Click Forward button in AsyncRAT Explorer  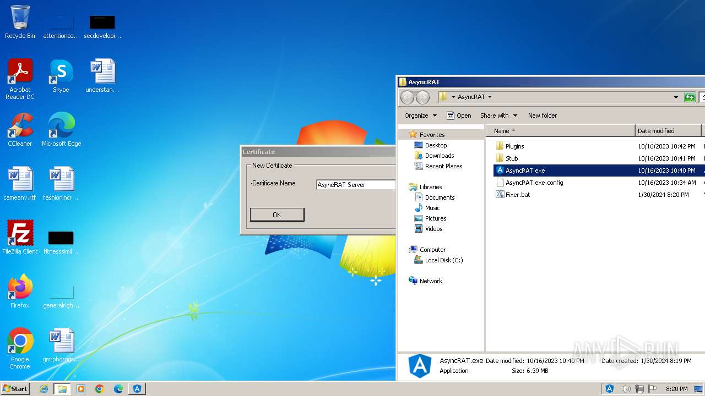[422, 97]
